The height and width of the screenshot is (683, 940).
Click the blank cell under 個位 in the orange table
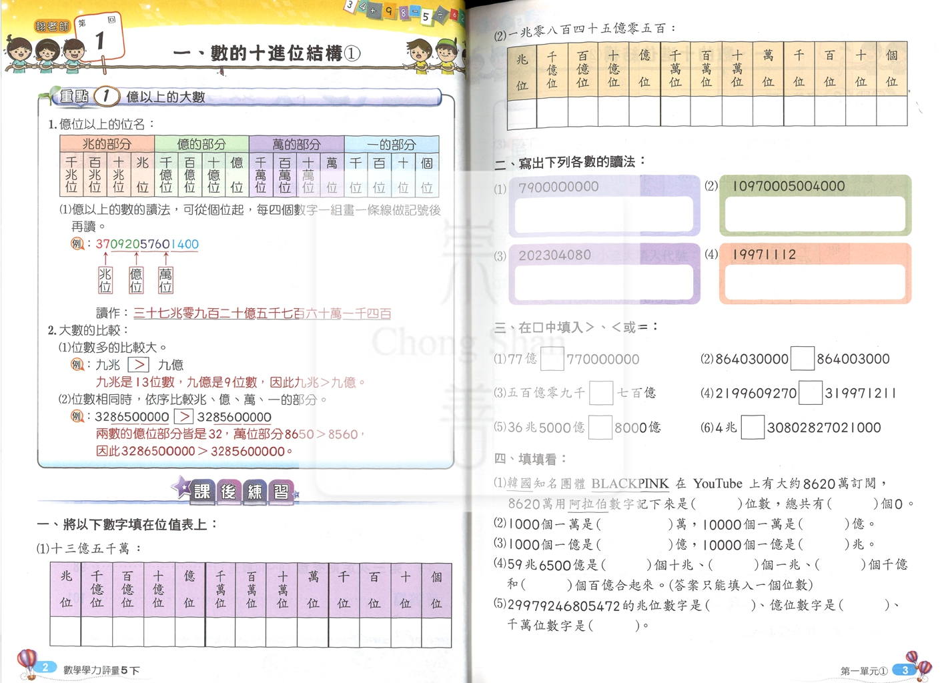(892, 111)
